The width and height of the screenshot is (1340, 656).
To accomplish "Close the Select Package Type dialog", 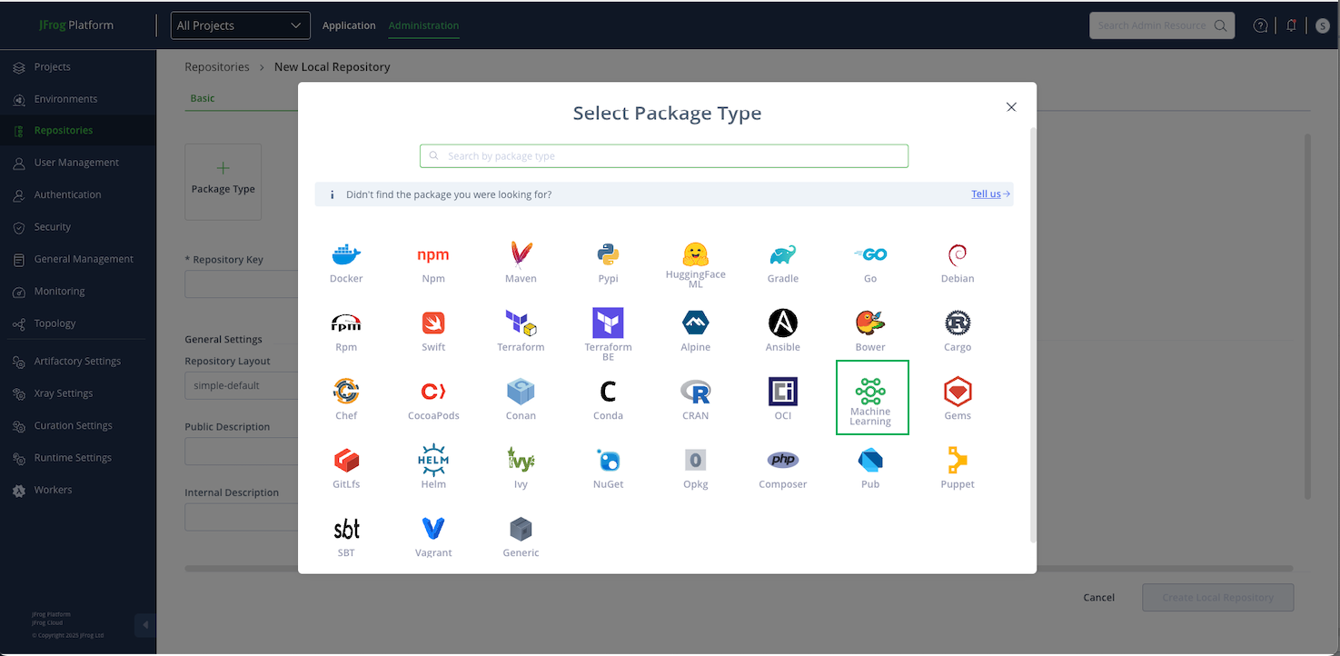I will (1011, 107).
